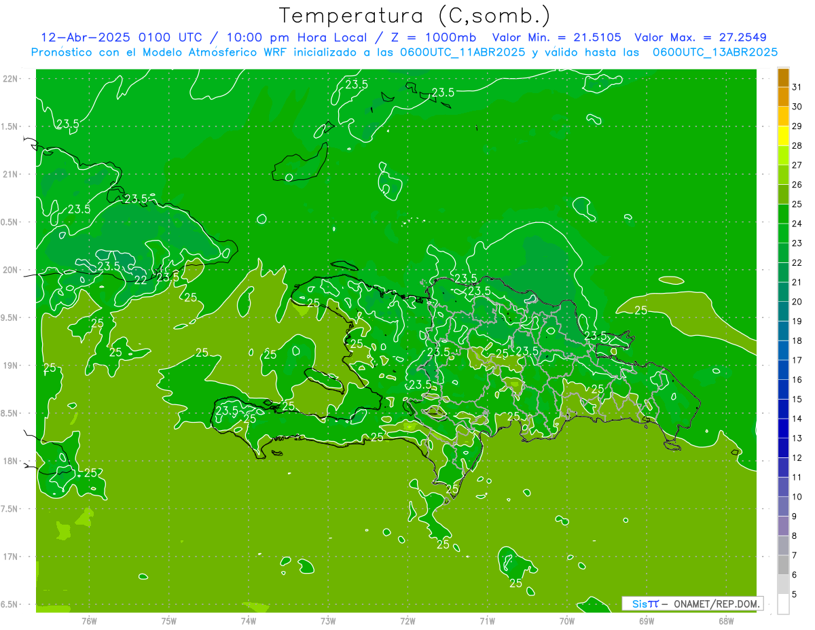Select the "Valor Max. = 27.2549" readout

click(x=700, y=37)
